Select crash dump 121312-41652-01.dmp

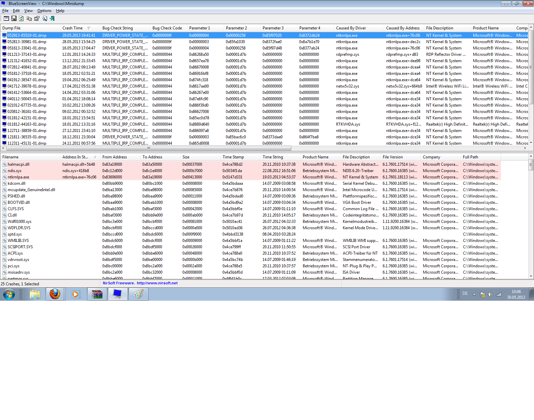[x=27, y=61]
